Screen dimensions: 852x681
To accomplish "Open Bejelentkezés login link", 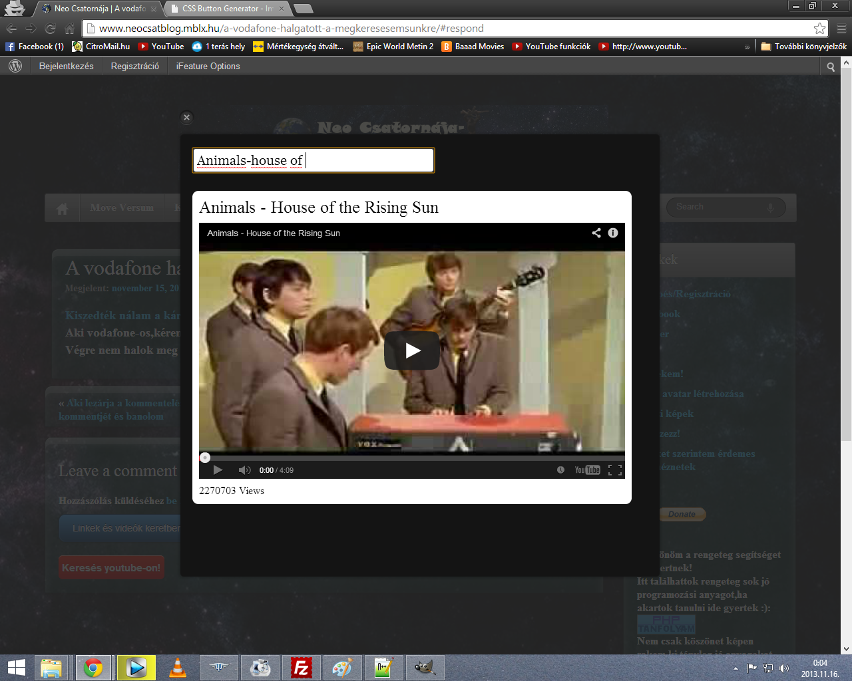I will [x=67, y=66].
